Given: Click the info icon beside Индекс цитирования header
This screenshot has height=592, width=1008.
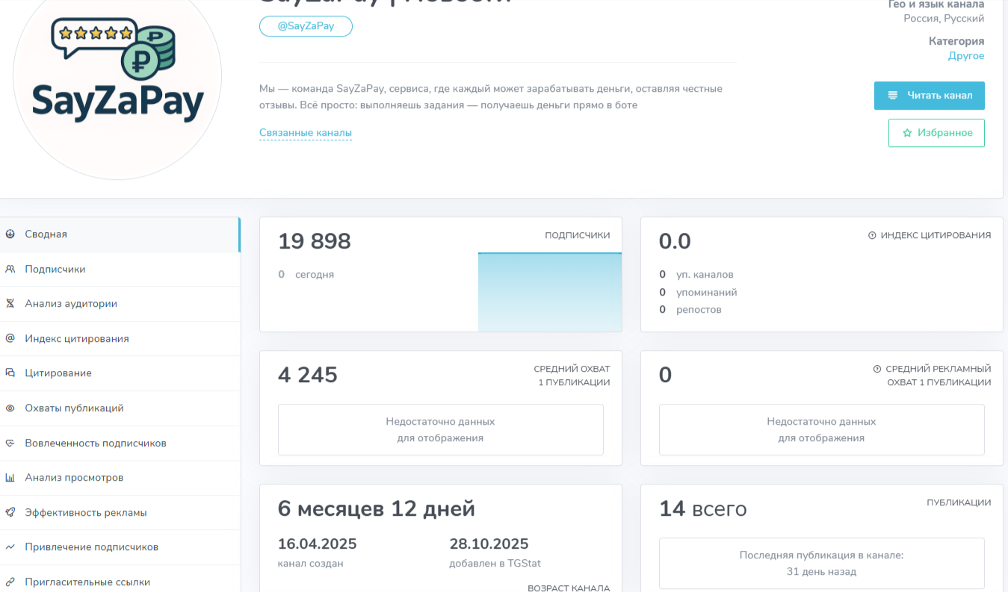Looking at the screenshot, I should pos(872,235).
